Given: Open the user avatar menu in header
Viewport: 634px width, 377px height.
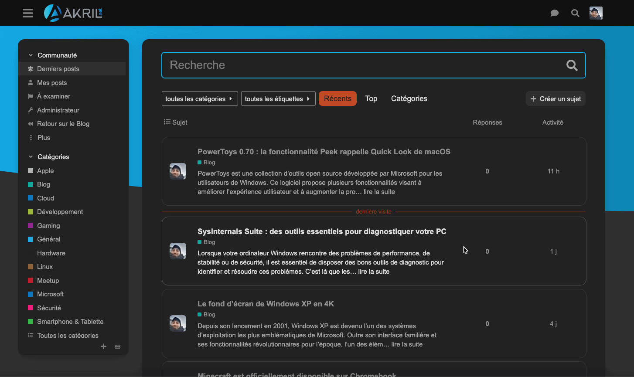Looking at the screenshot, I should (596, 13).
